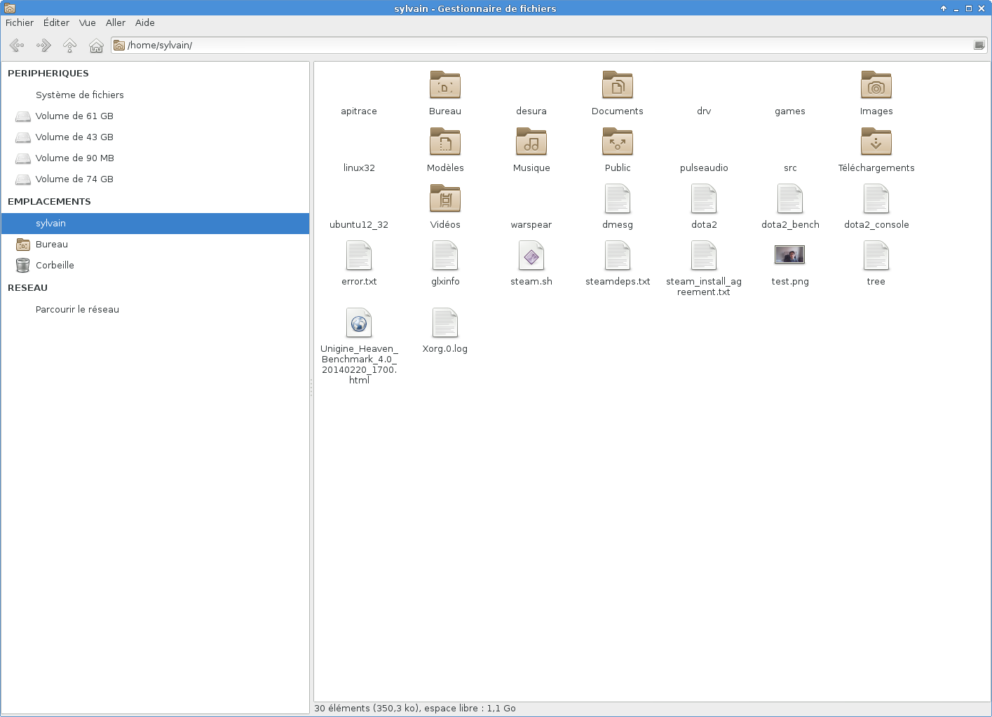Open Volume de 61 GB drive
This screenshot has height=717, width=992.
click(x=74, y=116)
